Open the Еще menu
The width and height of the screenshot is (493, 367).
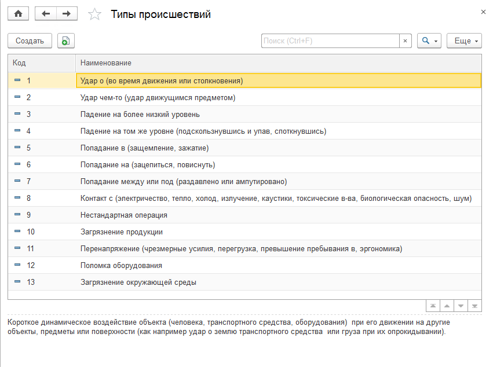pos(464,41)
